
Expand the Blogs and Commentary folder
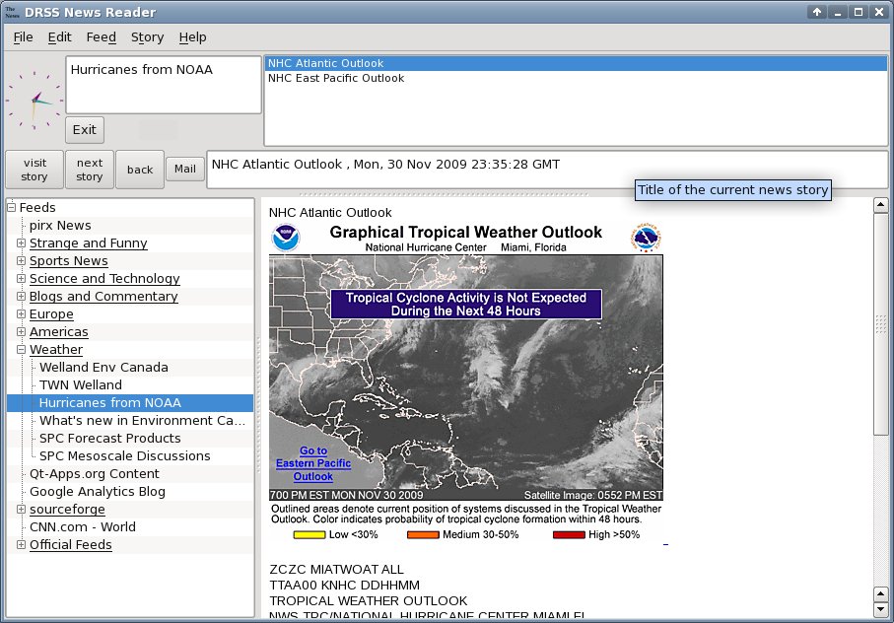tap(21, 296)
